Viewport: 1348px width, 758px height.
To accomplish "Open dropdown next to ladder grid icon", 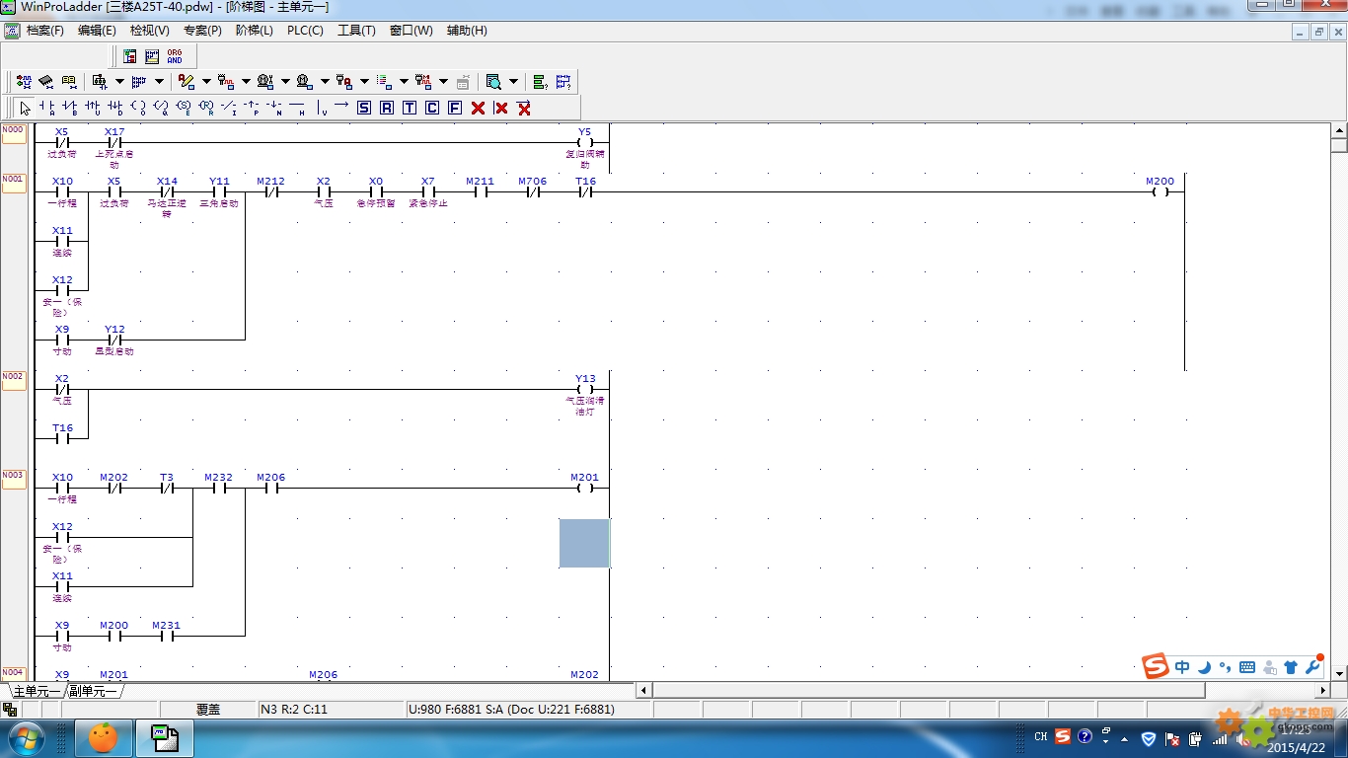I will [159, 81].
